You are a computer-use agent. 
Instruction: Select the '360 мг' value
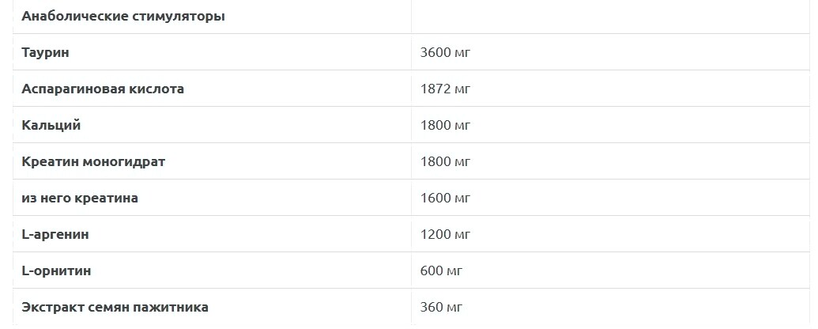(442, 308)
